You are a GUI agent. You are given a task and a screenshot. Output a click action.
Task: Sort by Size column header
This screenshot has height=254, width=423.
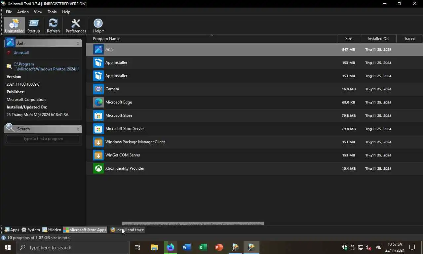click(348, 39)
